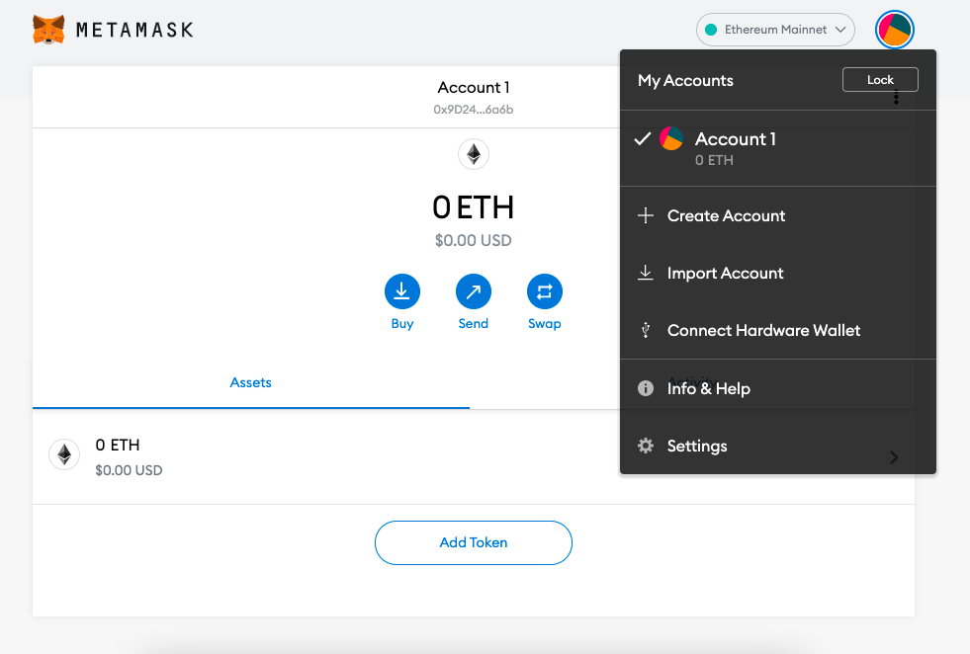Choose Create Account from the menu
This screenshot has width=970, height=654.
pos(777,215)
